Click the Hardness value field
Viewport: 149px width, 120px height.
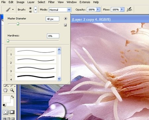[x=53, y=36]
